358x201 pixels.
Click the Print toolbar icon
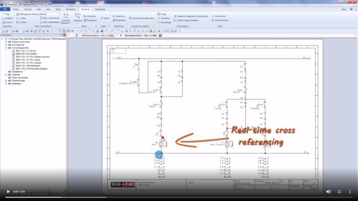click(17, 31)
